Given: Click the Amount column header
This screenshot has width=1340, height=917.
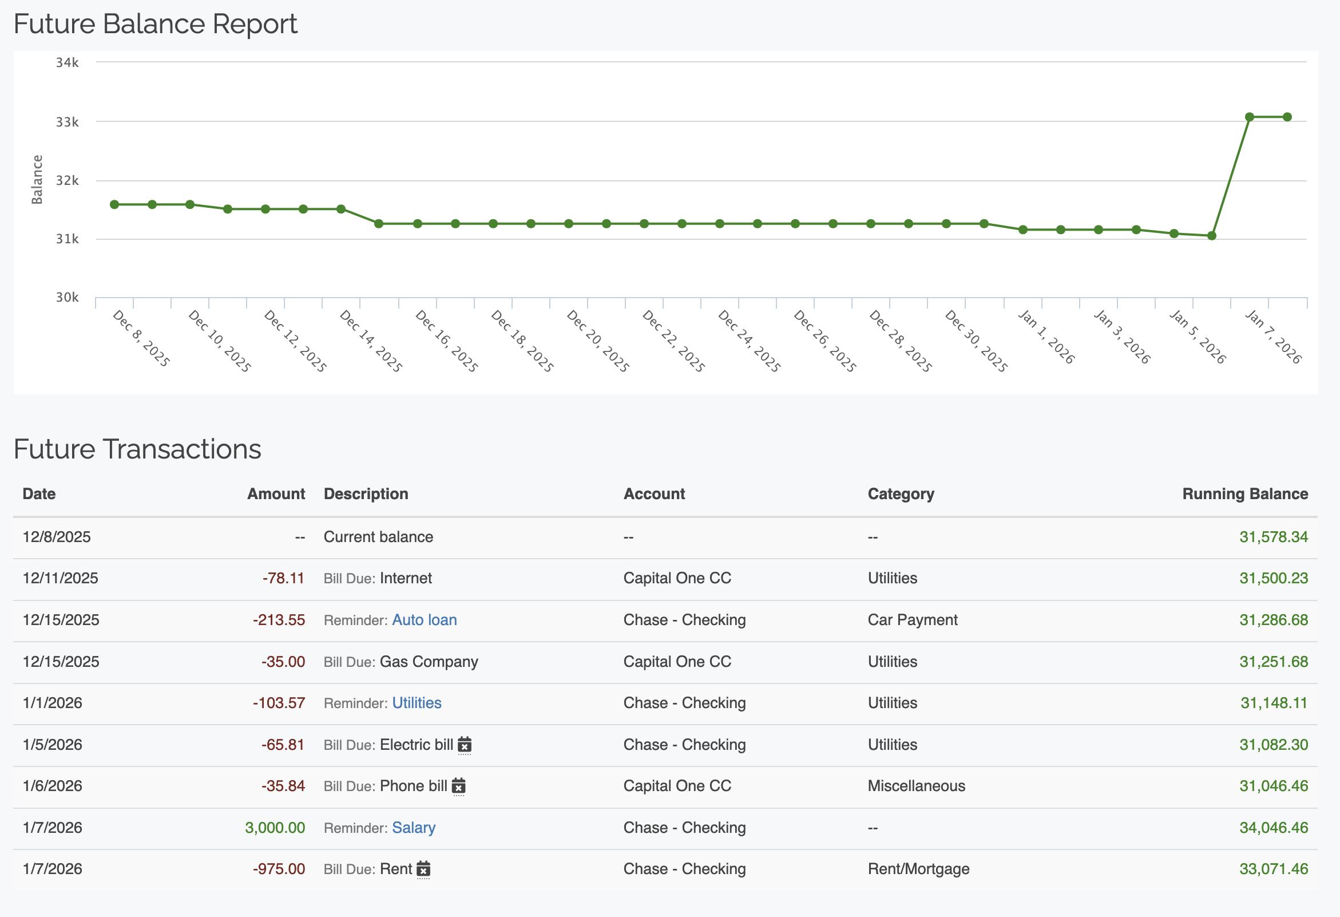Looking at the screenshot, I should click(x=276, y=494).
